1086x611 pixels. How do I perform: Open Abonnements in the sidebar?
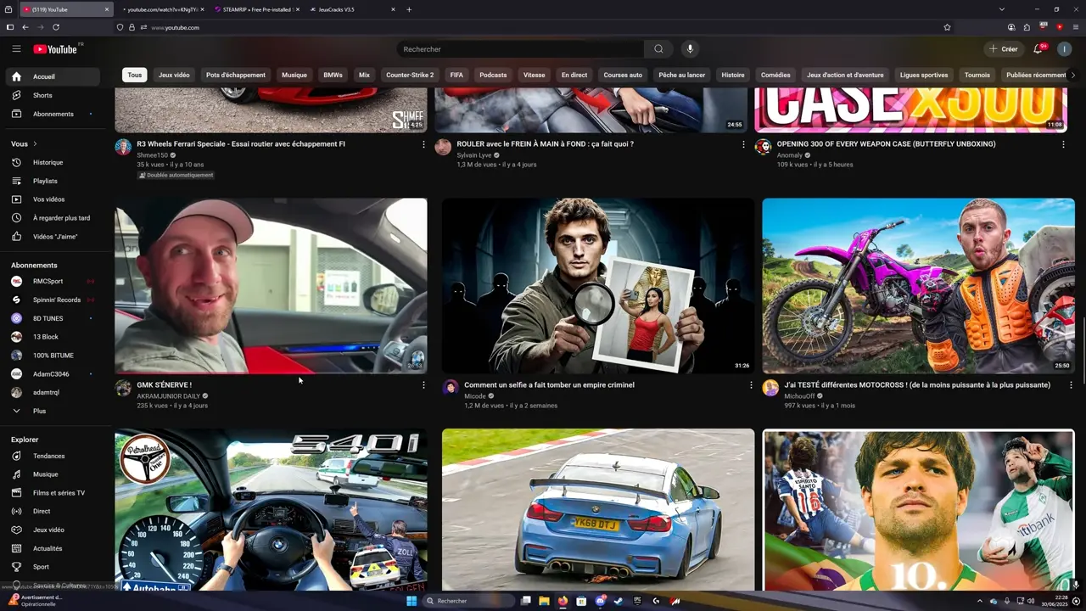51,114
